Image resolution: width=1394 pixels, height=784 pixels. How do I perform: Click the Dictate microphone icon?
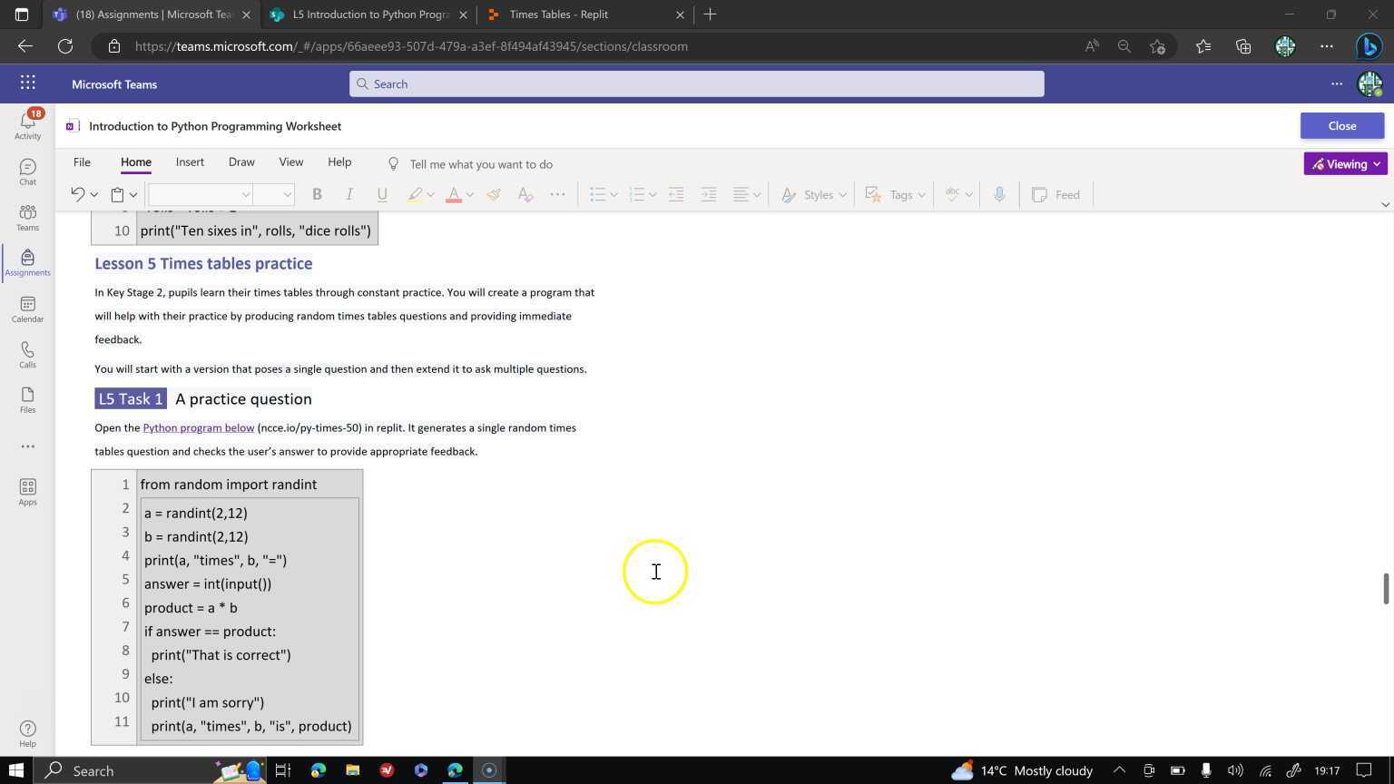click(999, 194)
